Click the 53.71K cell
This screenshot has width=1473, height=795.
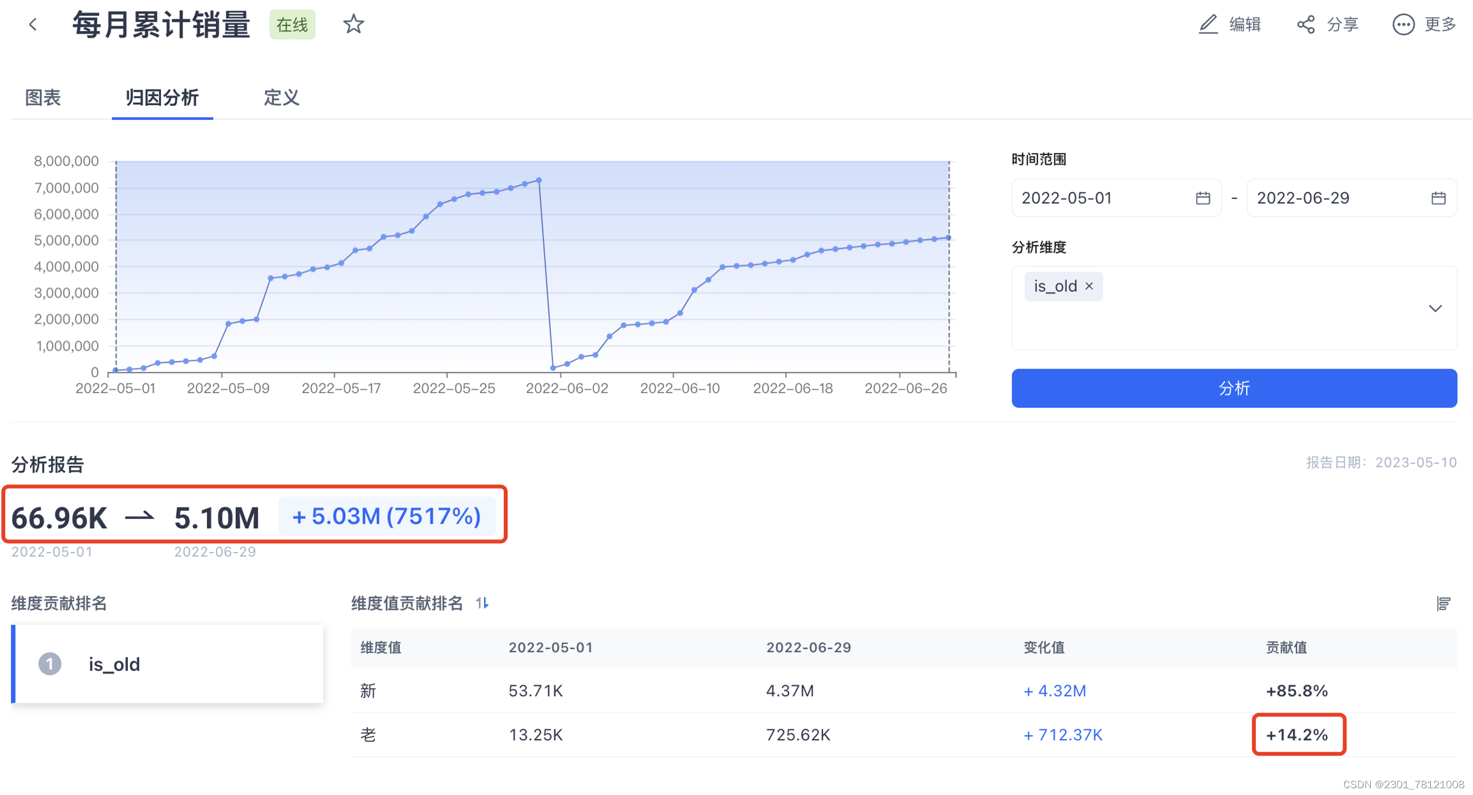tap(536, 690)
